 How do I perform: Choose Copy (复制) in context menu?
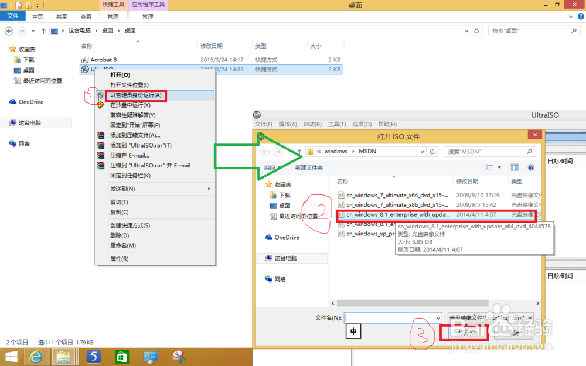[x=119, y=212]
